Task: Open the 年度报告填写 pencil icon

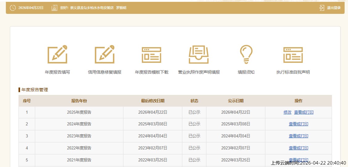Action: coord(57,55)
